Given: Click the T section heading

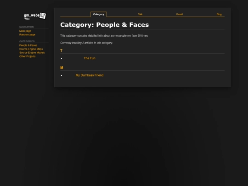Looking at the screenshot, I should click(x=62, y=51).
